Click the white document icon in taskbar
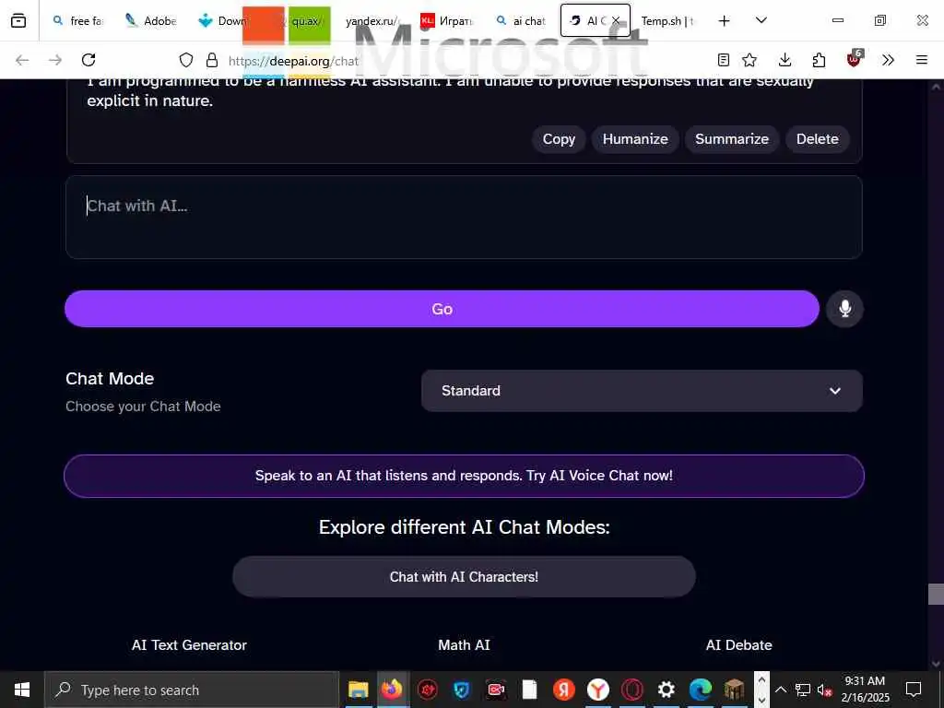944x708 pixels. click(530, 690)
